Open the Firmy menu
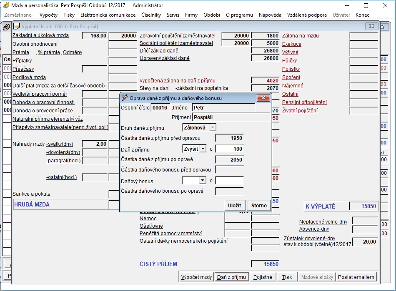The width and height of the screenshot is (396, 291). point(191,15)
